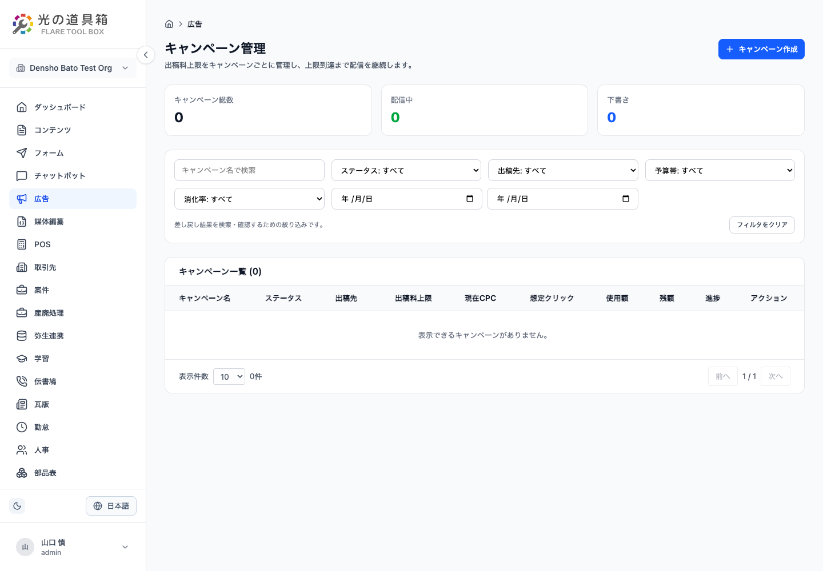Click the 現在CPC column header
Image resolution: width=823 pixels, height=571 pixels.
480,298
